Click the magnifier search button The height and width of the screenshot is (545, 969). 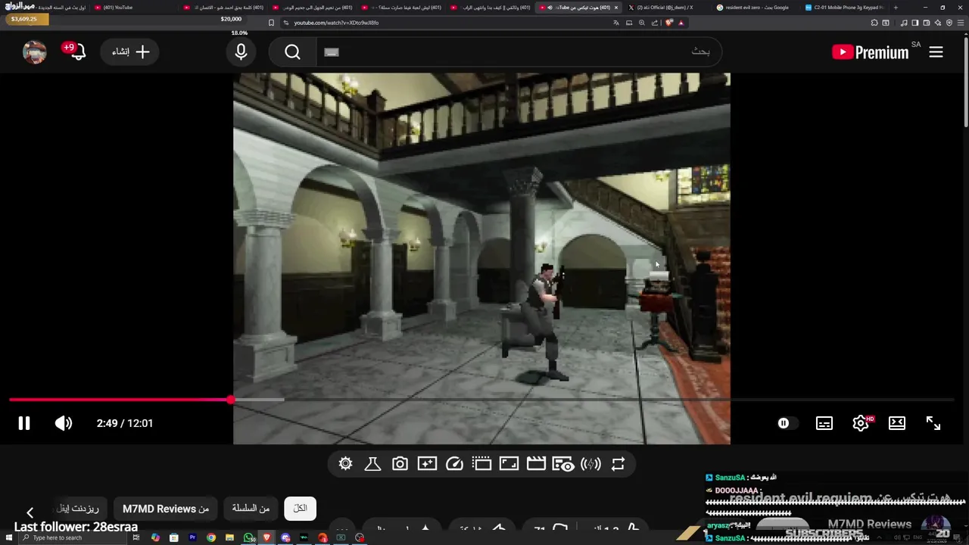pyautogui.click(x=293, y=52)
